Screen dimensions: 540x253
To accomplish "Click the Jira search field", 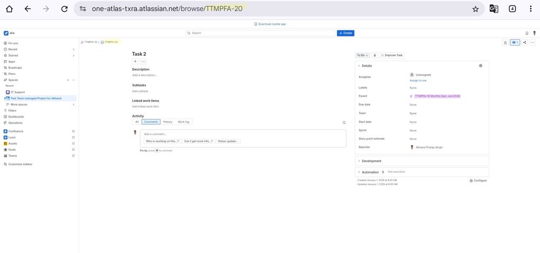I will (261, 33).
